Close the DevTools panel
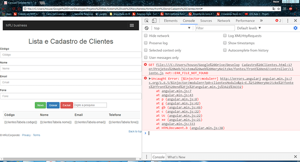 (x=295, y=21)
